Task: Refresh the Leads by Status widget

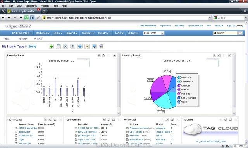Action: coord(104,56)
